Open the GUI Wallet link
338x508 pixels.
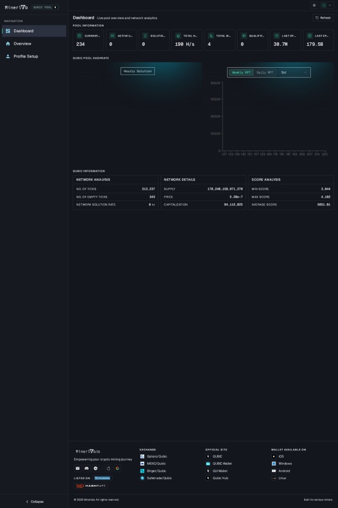[x=217, y=471]
